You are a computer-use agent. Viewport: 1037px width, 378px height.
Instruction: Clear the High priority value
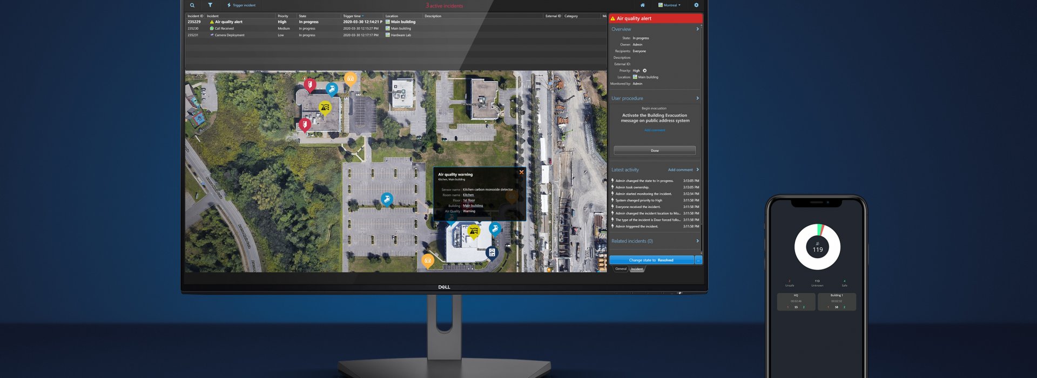(644, 71)
